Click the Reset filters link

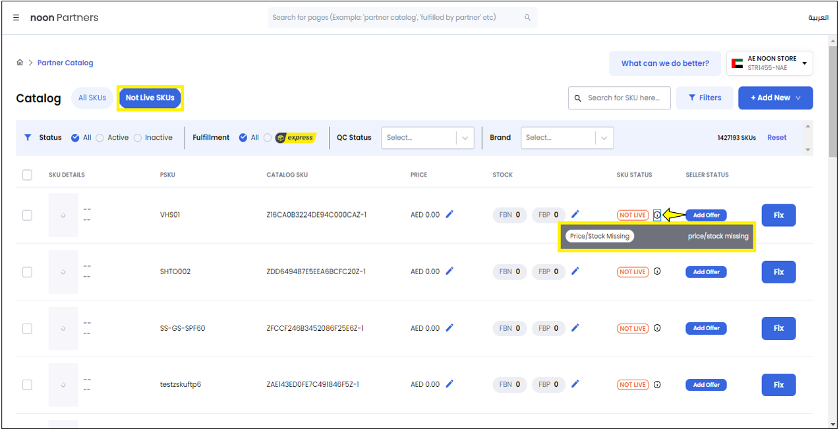tap(776, 138)
